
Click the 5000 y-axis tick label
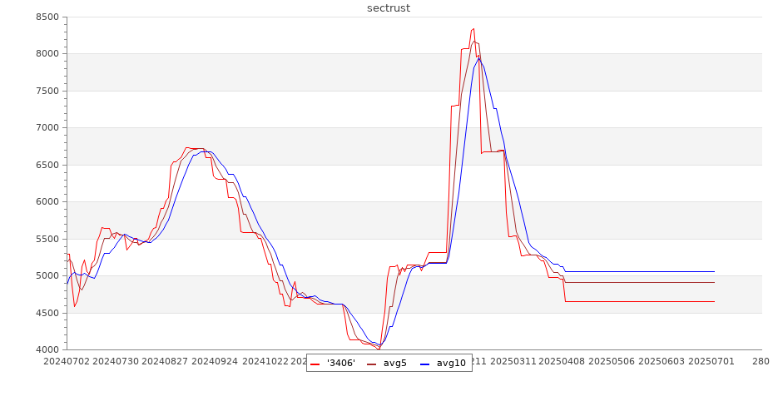(x=47, y=275)
